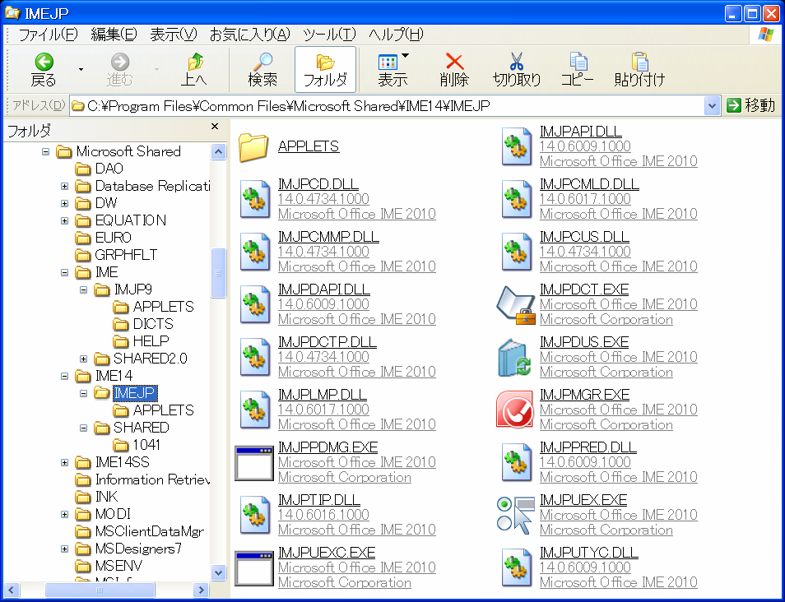Viewport: 785px width, 602px height.
Task: Click the IMJPUEX.EXE radio-button cursor icon
Action: (516, 516)
